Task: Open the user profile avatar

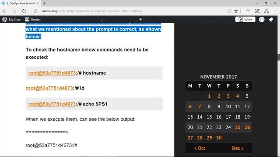Action: click(262, 19)
